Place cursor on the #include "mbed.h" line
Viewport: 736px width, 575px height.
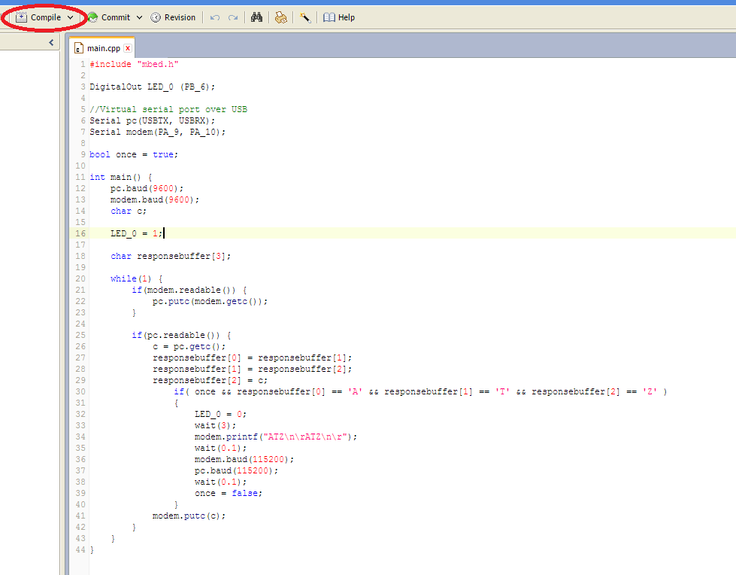point(134,65)
